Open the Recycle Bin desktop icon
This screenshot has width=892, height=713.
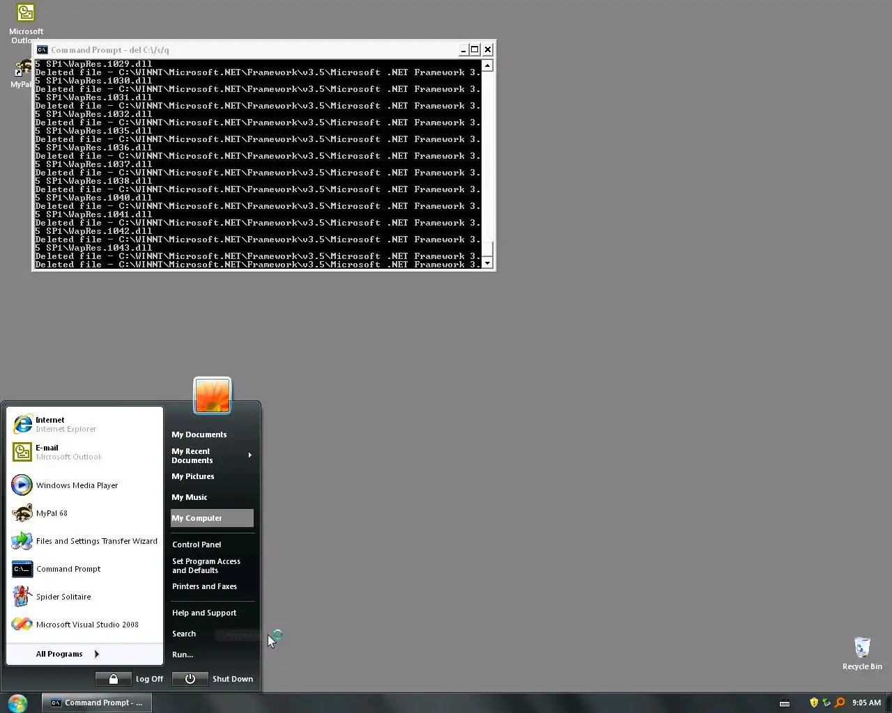tap(862, 653)
